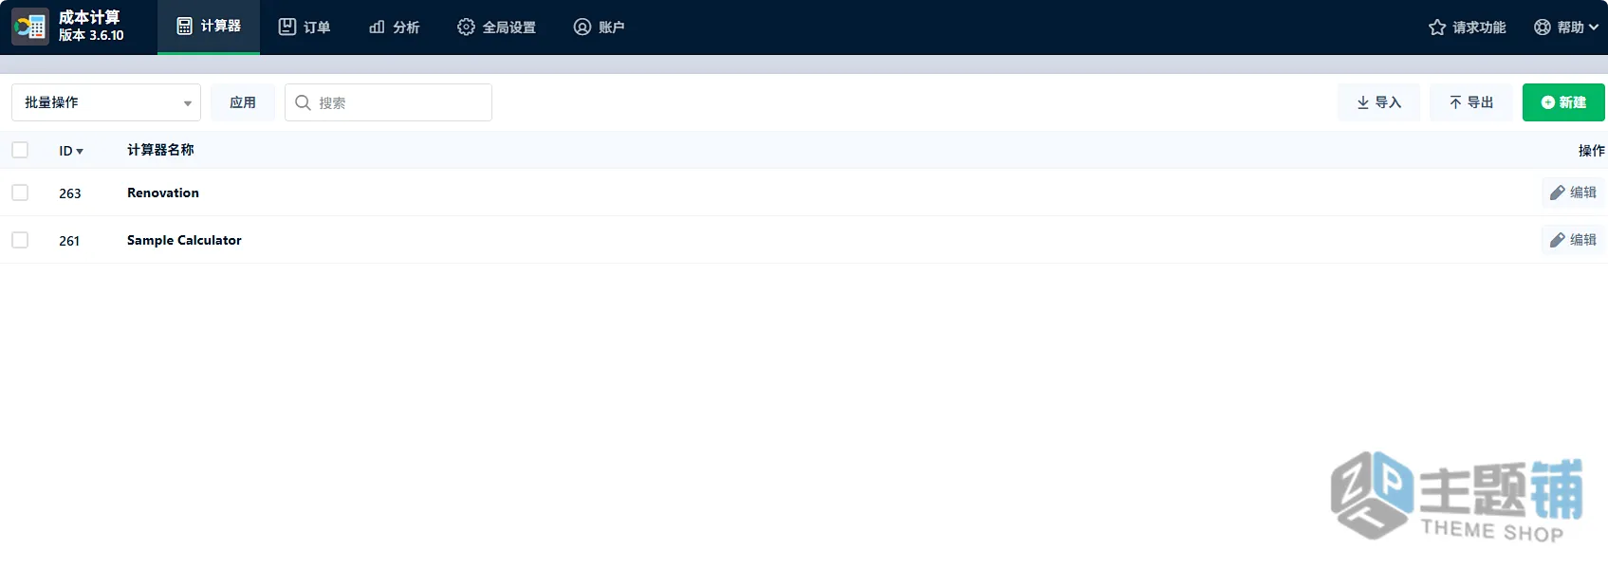
Task: Open the Renovation calculator name
Action: tap(163, 193)
